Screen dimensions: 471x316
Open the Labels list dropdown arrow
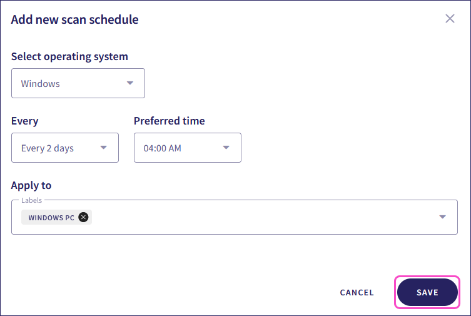click(x=442, y=217)
